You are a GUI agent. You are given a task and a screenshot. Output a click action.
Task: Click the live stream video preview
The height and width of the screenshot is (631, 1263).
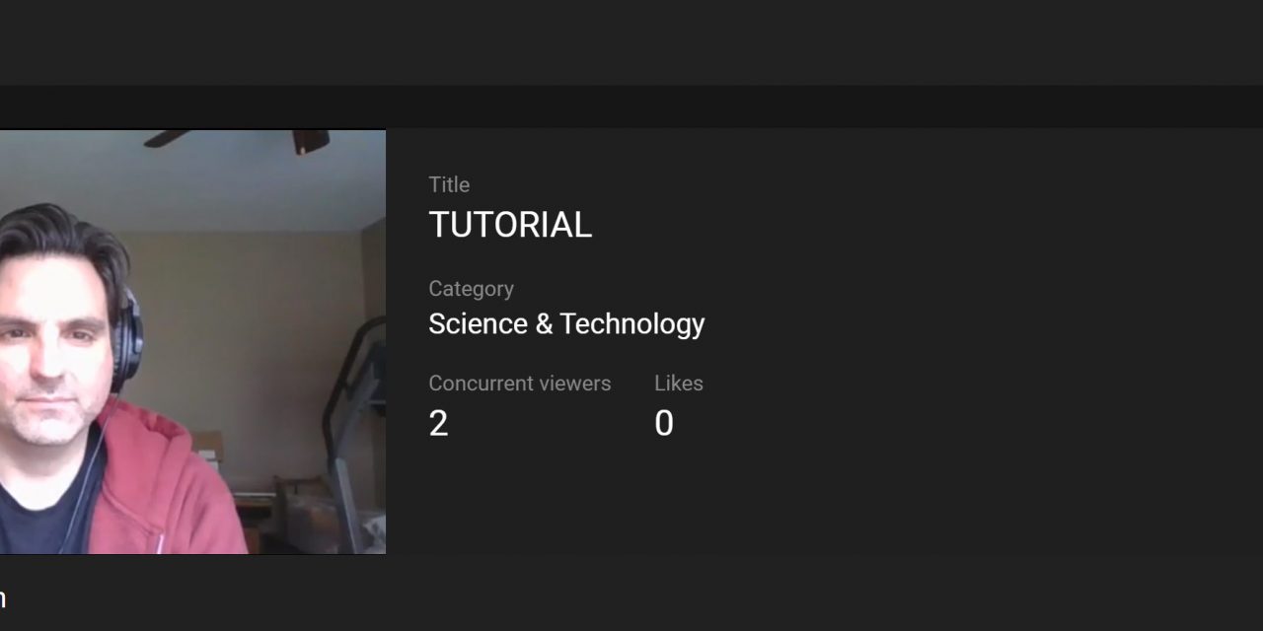[192, 342]
